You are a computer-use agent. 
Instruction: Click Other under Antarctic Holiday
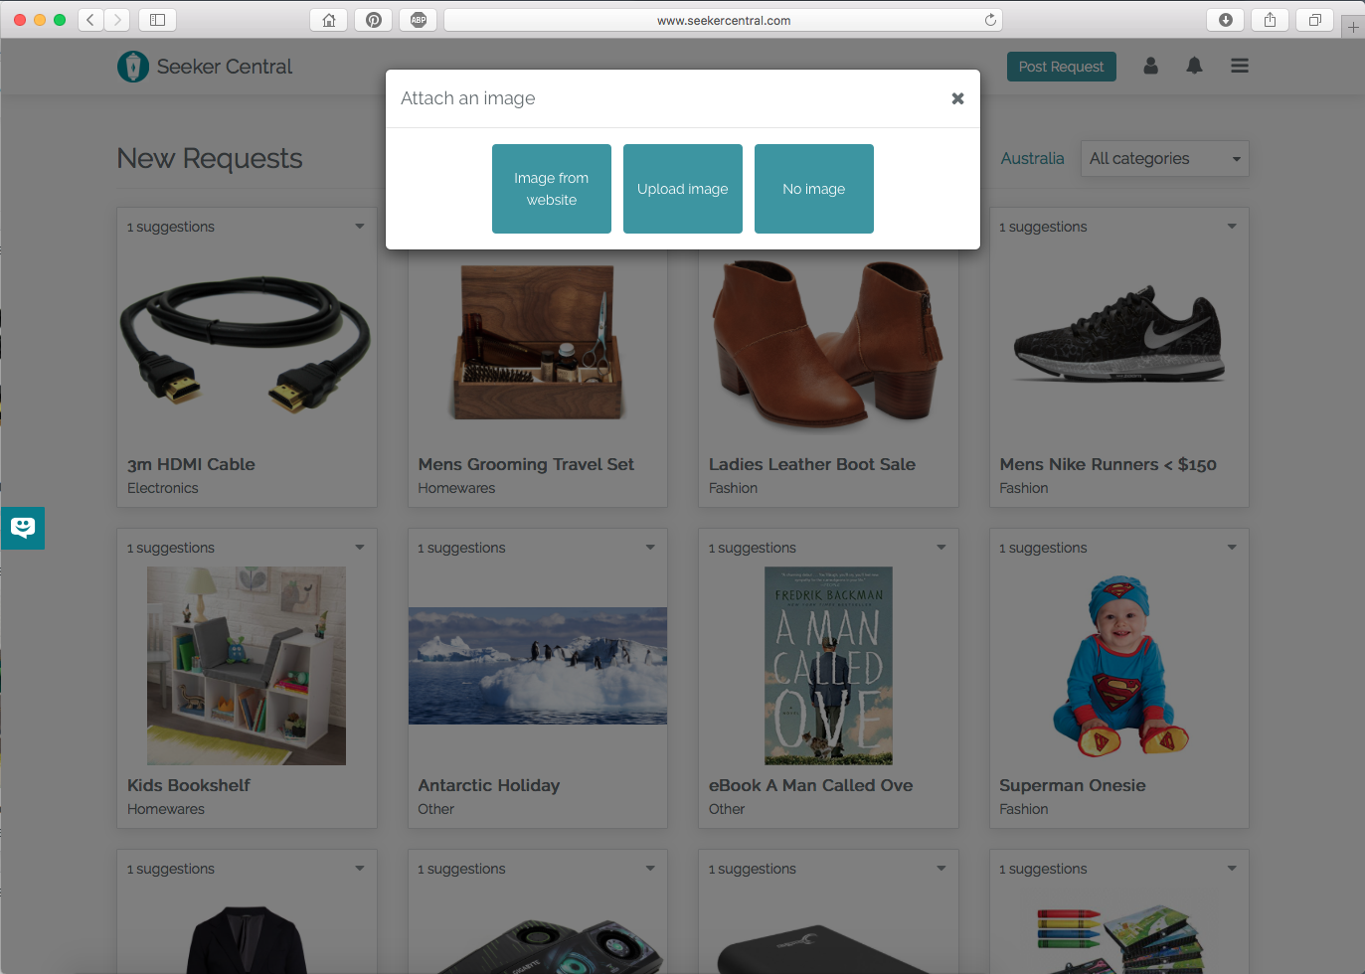[436, 809]
